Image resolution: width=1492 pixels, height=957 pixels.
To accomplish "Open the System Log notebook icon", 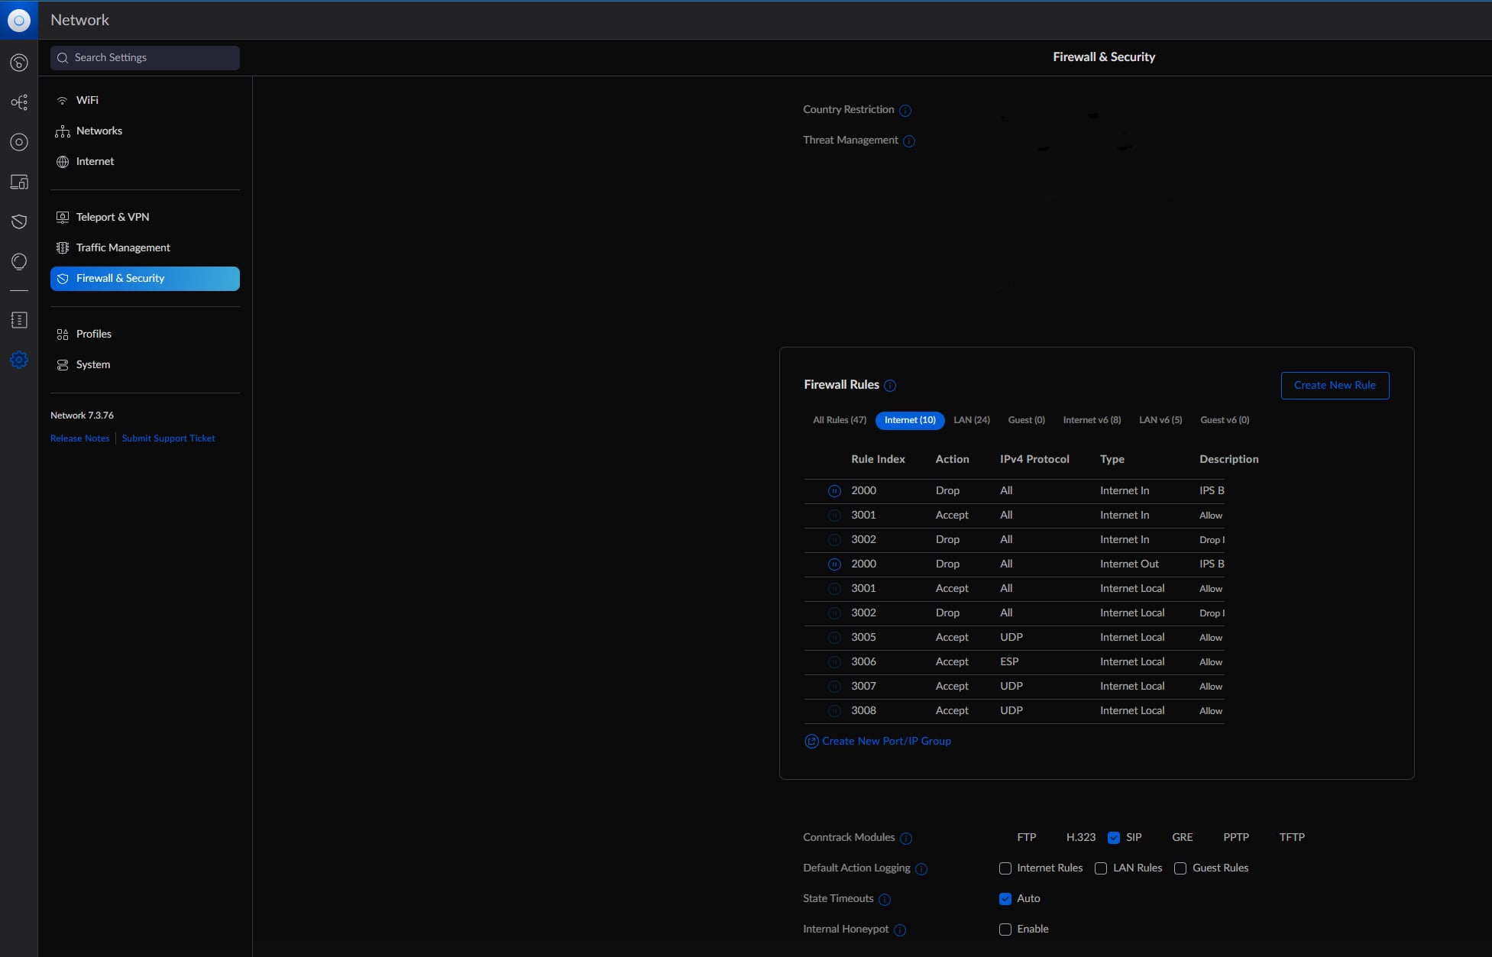I will [x=19, y=320].
